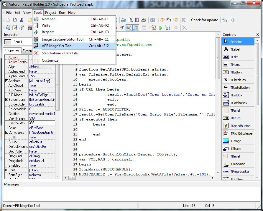Click the Regedit toolbar icon in second row
Viewport: 263px width, 211px height.
[22, 28]
